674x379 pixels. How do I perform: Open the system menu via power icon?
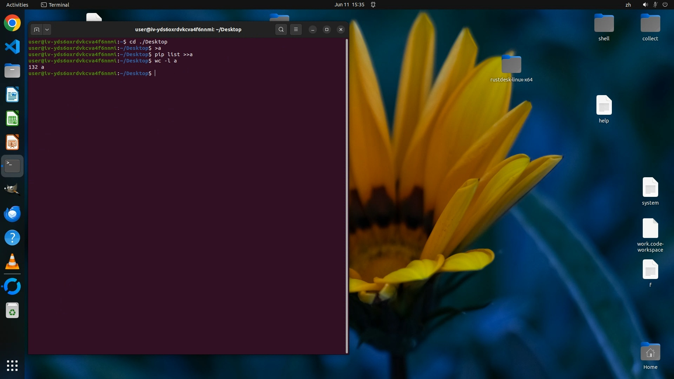[x=665, y=5]
